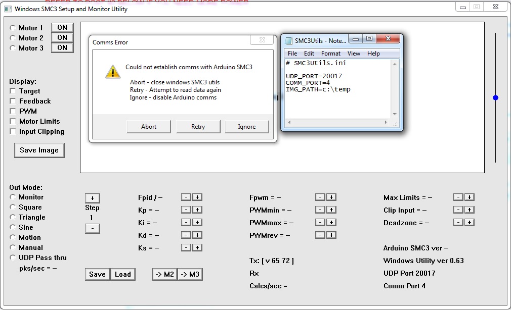Open the Format menu in Notepad
The width and height of the screenshot is (511, 310).
click(x=330, y=54)
